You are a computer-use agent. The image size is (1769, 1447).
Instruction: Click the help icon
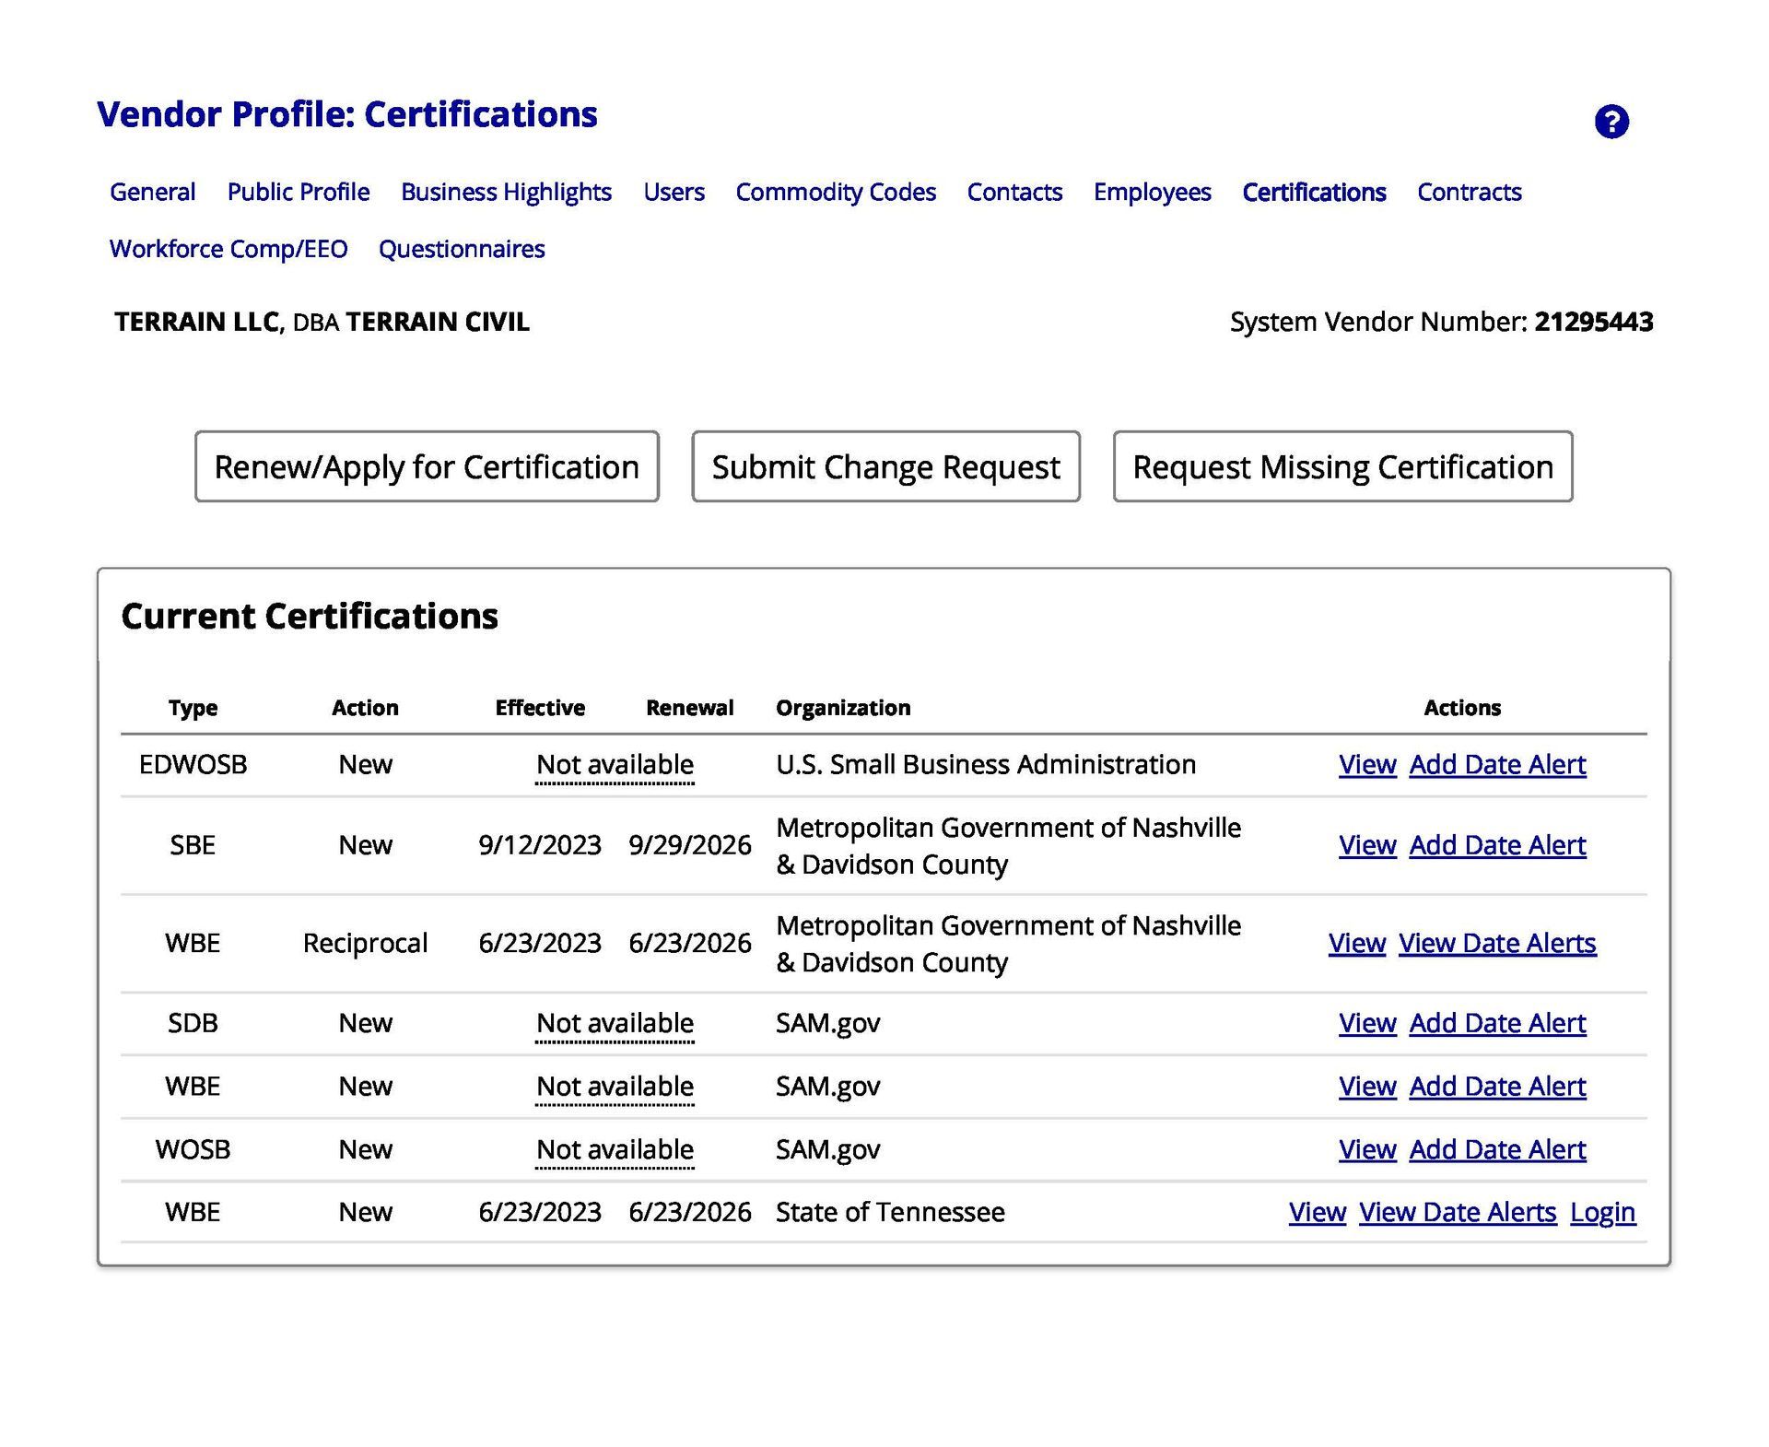pos(1611,120)
